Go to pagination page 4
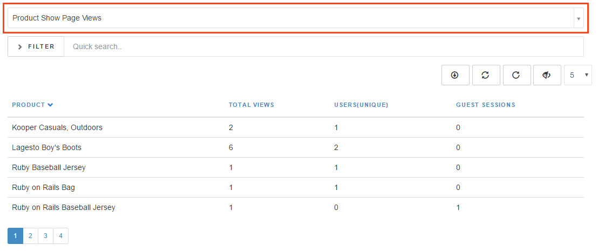 coord(60,236)
